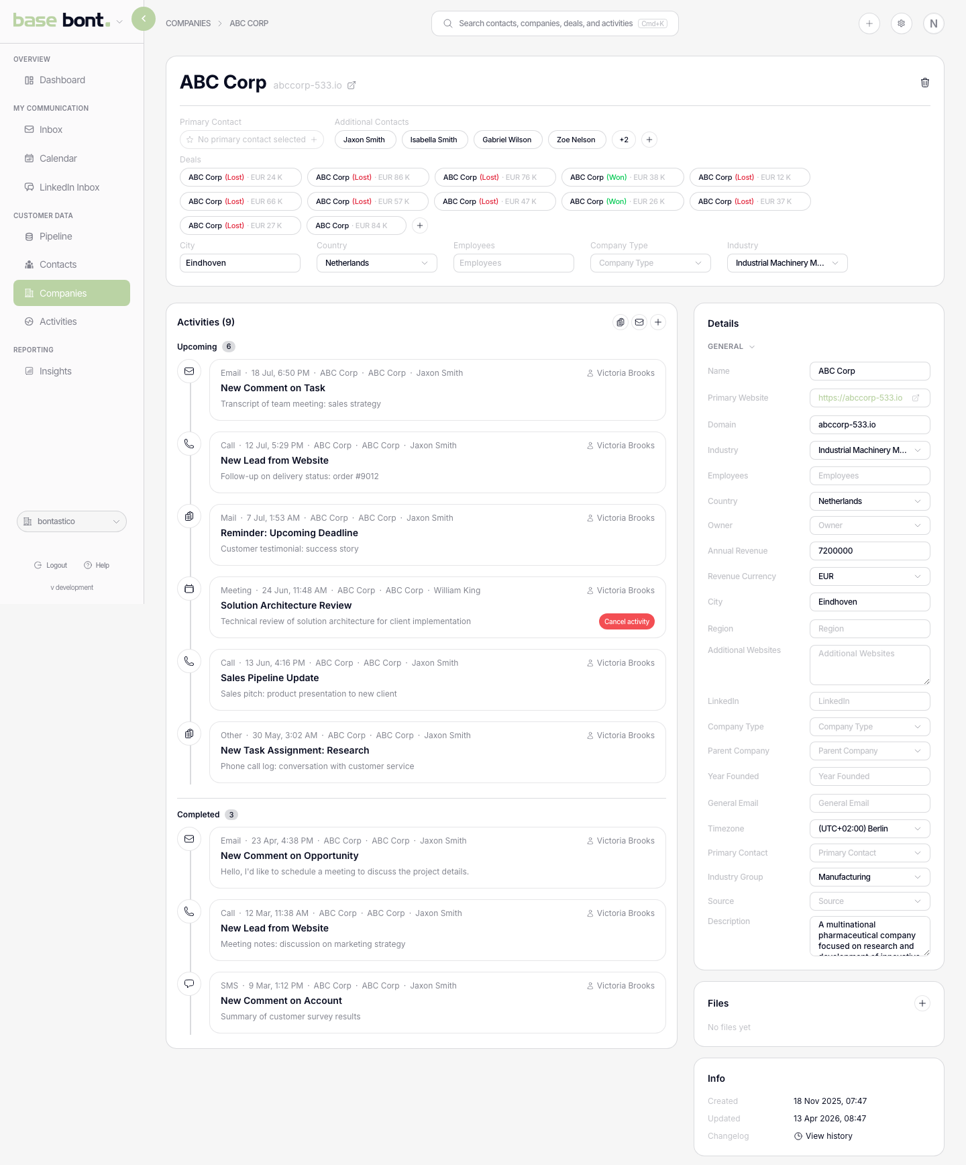
Task: Click Logout in the sidebar
Action: (51, 565)
